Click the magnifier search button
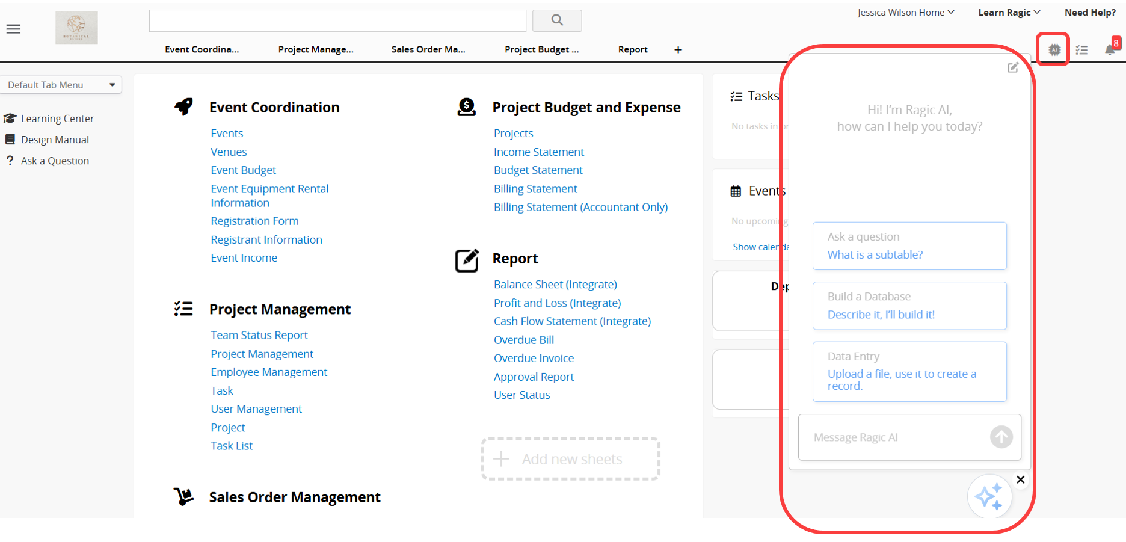This screenshot has height=542, width=1126. (557, 20)
